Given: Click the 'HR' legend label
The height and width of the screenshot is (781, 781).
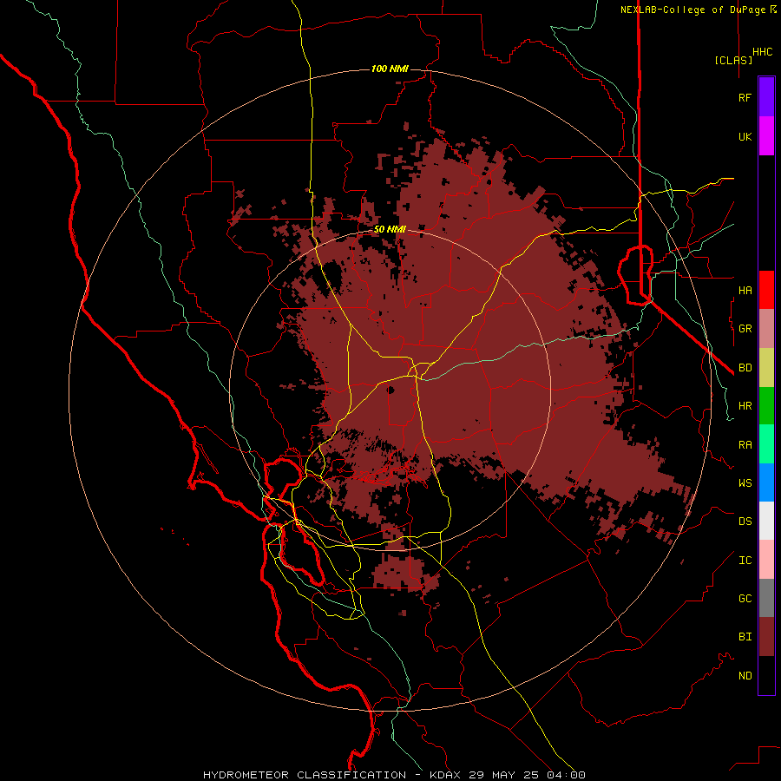Looking at the screenshot, I should 745,406.
